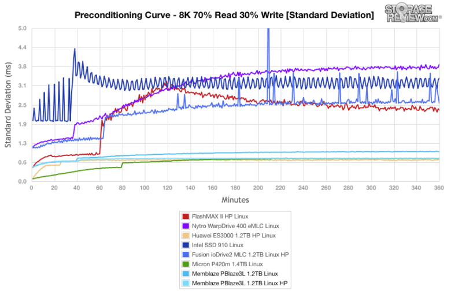Click the 280 minutes x-axis label
This screenshot has width=451, height=298.
(348, 188)
